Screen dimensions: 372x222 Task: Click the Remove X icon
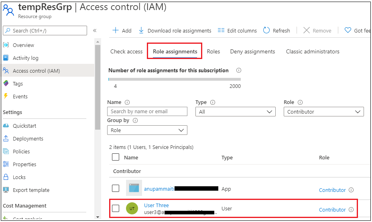(306, 31)
